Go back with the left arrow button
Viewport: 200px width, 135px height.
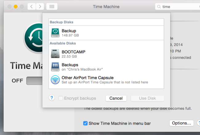[x=31, y=6]
